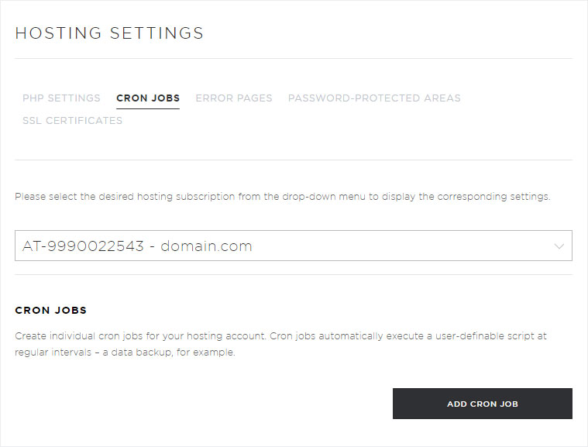
Task: Open the hosting subscription combo box
Action: [294, 246]
